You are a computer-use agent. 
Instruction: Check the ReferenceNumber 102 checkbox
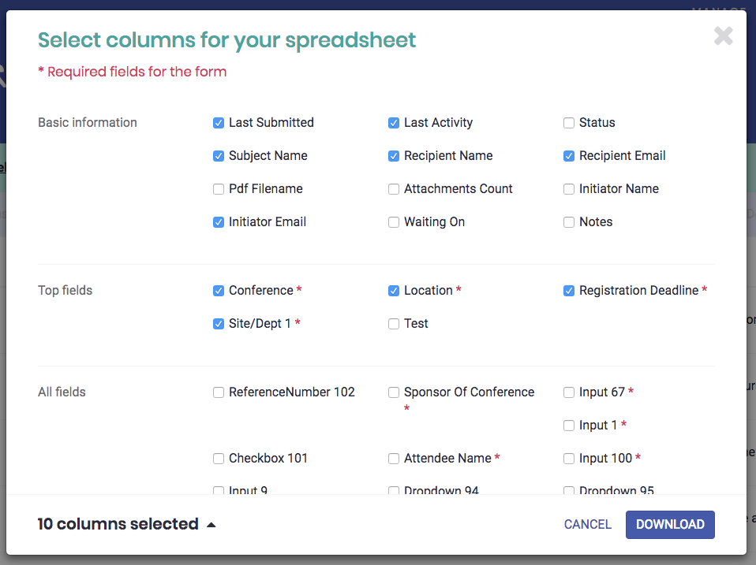coord(219,392)
